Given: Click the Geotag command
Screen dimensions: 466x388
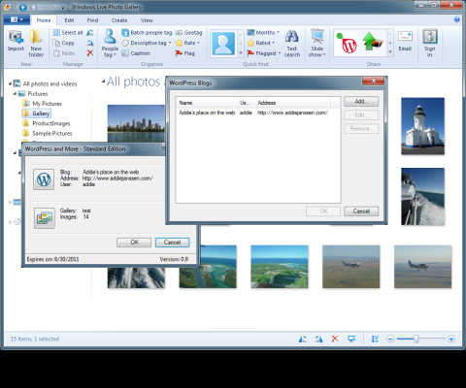Looking at the screenshot, I should coord(188,33).
